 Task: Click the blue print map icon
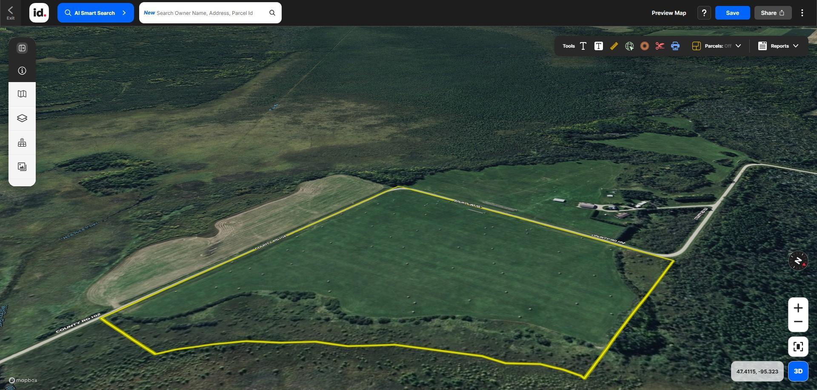click(675, 46)
